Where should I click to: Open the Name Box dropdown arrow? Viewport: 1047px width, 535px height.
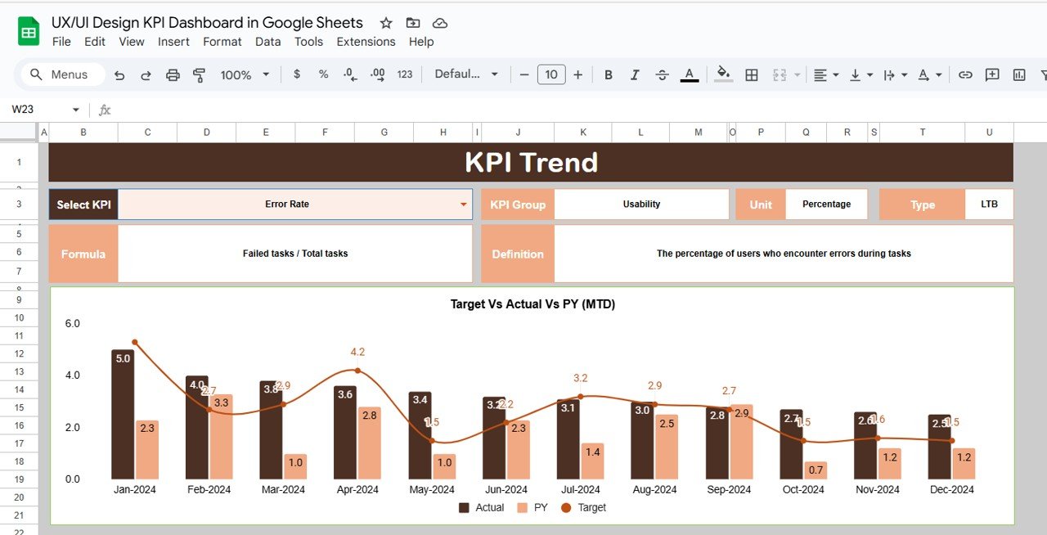pyautogui.click(x=76, y=110)
